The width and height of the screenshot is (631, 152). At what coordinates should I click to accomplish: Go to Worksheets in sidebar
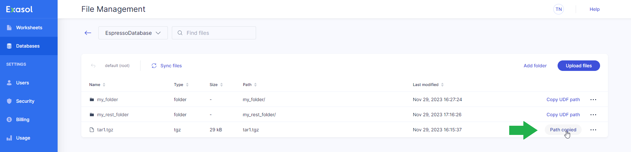29,28
